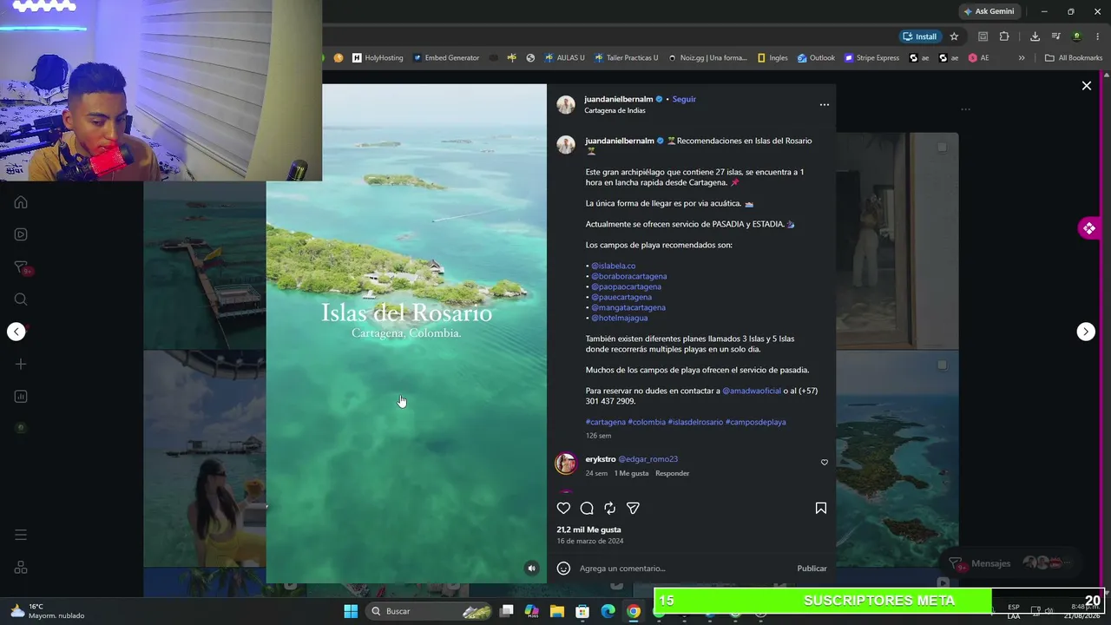1111x625 pixels.
Task: Unmute the video with the speaker icon
Action: (532, 569)
